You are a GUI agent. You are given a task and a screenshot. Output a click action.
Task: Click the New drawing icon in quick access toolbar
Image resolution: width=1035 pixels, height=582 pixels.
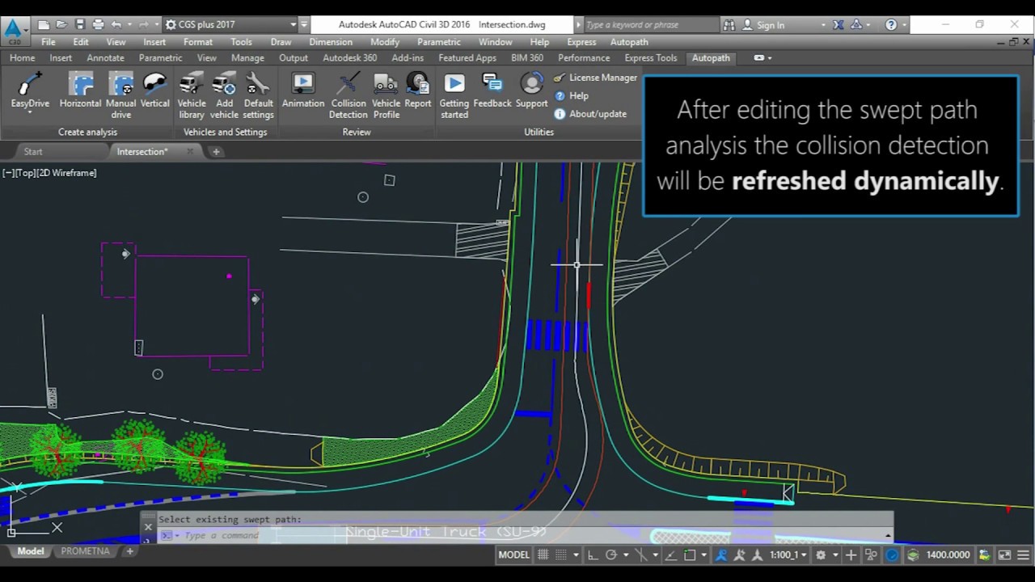(x=44, y=25)
